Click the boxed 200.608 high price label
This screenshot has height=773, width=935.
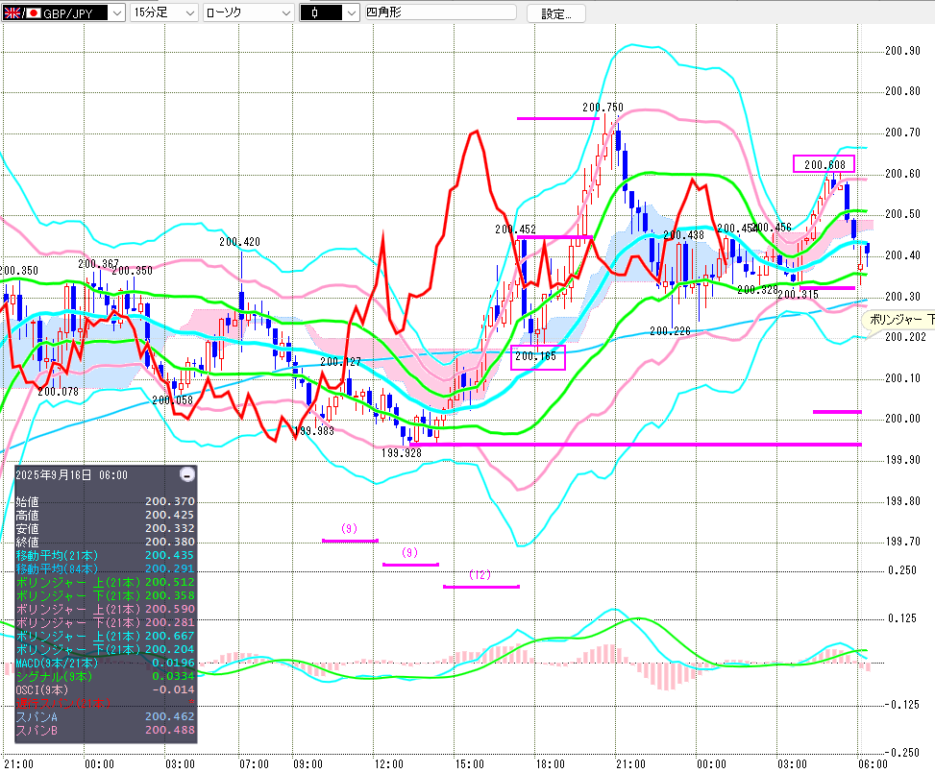point(824,164)
